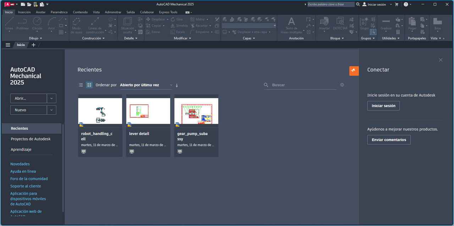Image resolution: width=454 pixels, height=226 pixels.
Task: Click the orange announcements icon
Action: [354, 71]
